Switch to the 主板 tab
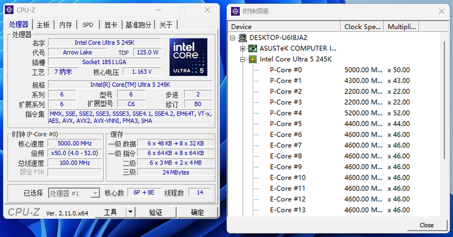Screen dimensions: 453x237 43,25
